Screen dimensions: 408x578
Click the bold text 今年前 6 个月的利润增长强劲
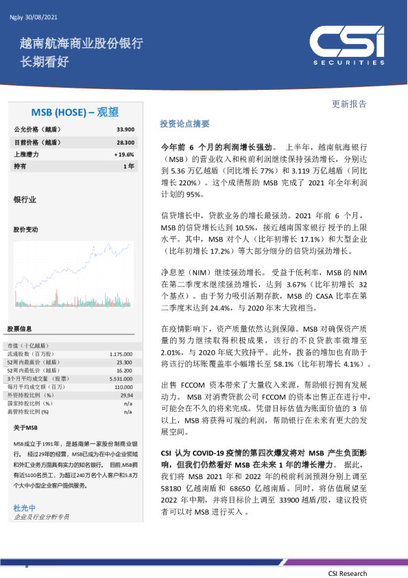coord(217,148)
